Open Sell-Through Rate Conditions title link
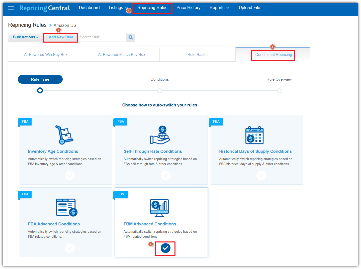This screenshot has height=269, width=361. pyautogui.click(x=153, y=151)
